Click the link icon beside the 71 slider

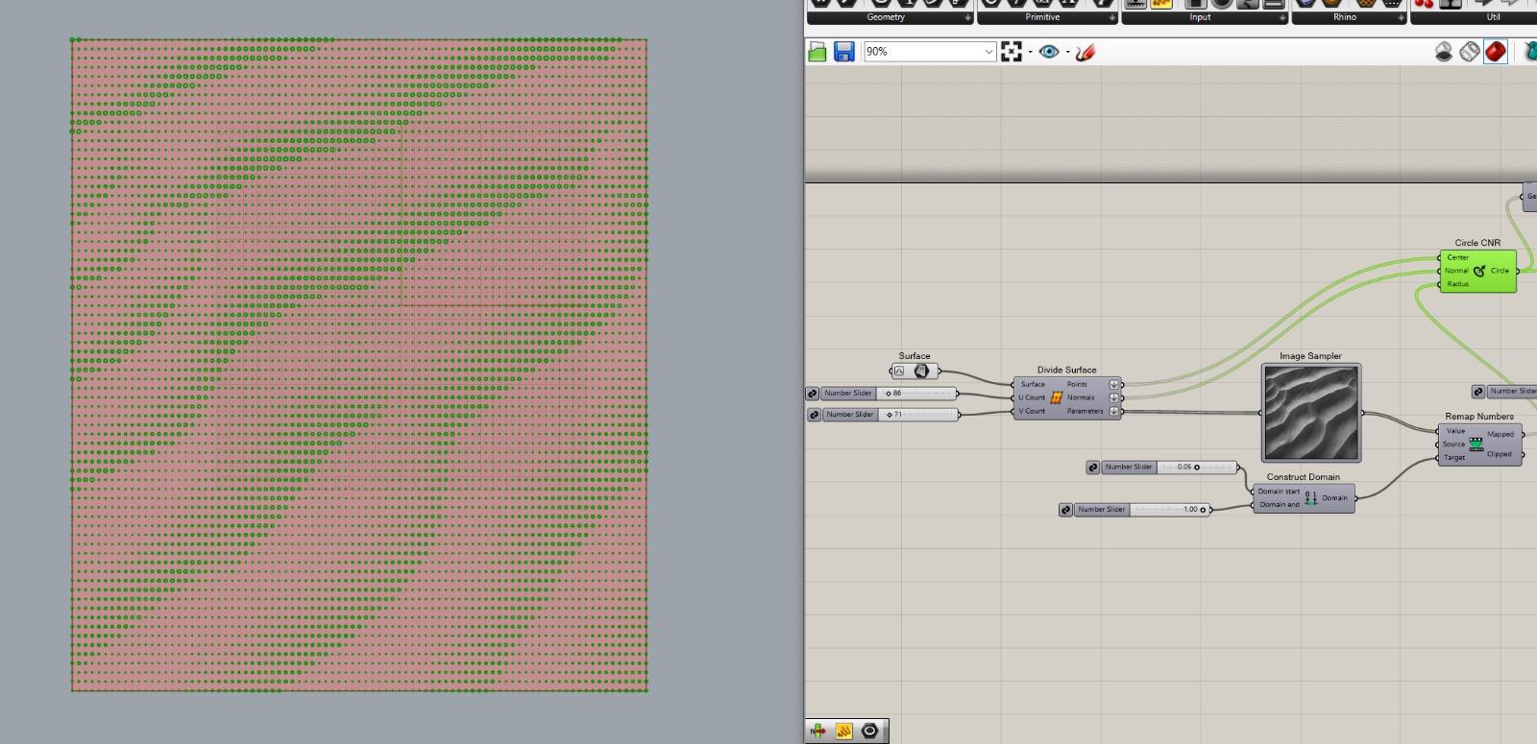coord(815,415)
